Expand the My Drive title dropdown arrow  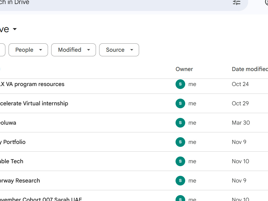pos(15,29)
